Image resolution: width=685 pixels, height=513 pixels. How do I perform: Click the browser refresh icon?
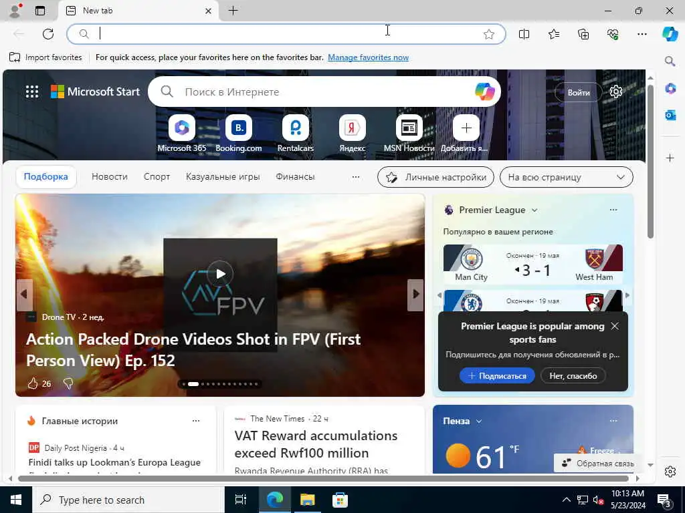(48, 34)
